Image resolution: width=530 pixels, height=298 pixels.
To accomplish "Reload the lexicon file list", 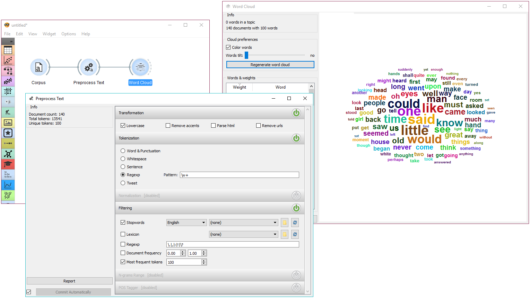I will 295,234.
